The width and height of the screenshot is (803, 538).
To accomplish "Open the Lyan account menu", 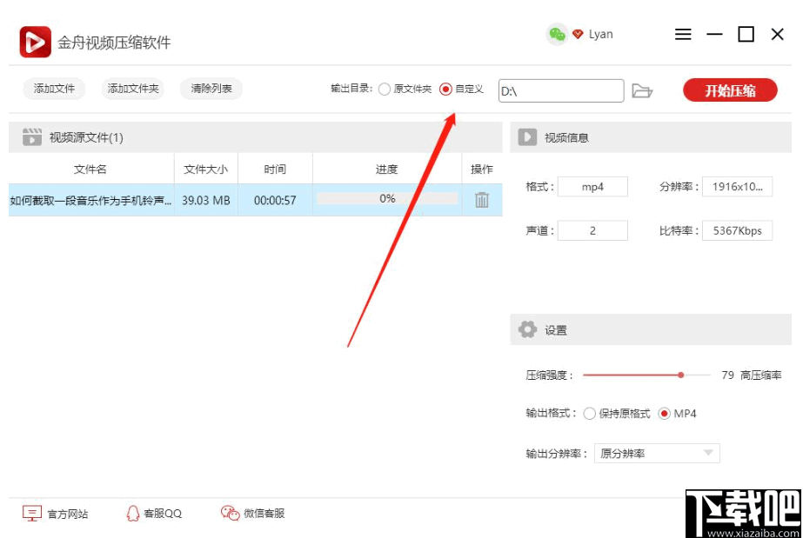I will 599,34.
